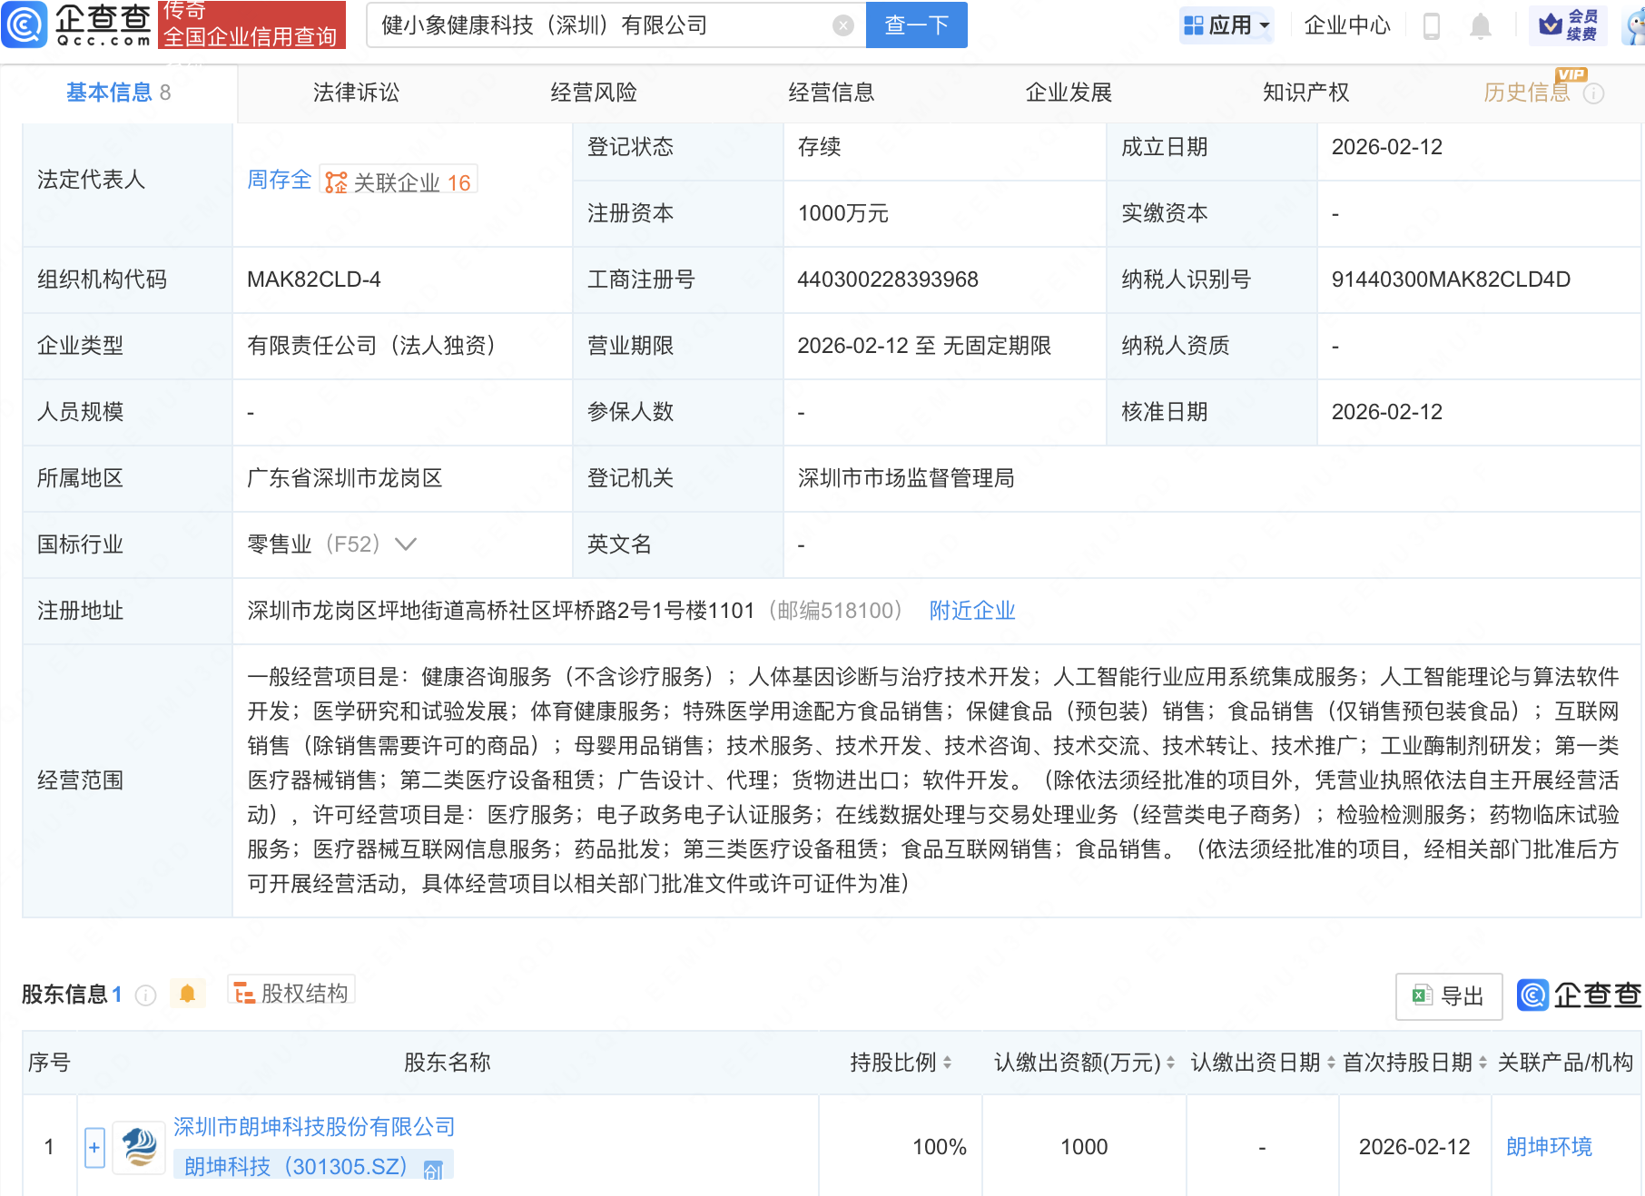Screen dimensions: 1645x1196
Task: Click the 朗坤科技 company logo thumbnail
Action: (x=139, y=1147)
